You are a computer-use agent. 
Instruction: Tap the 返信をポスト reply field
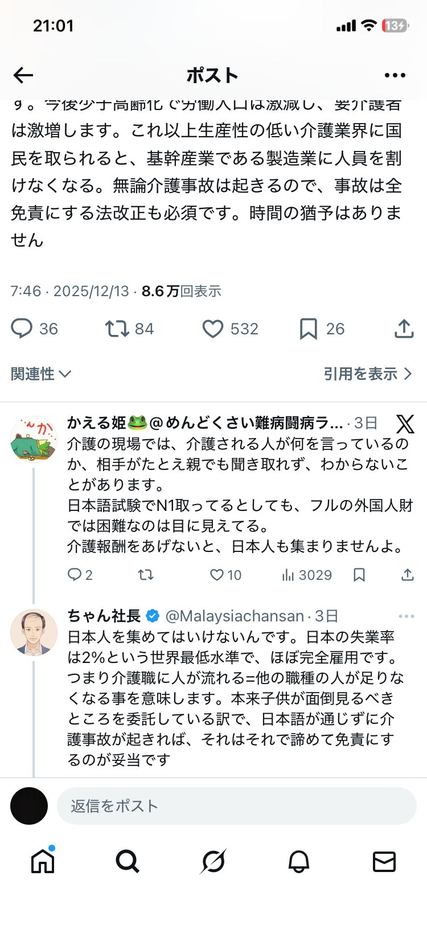click(x=228, y=806)
